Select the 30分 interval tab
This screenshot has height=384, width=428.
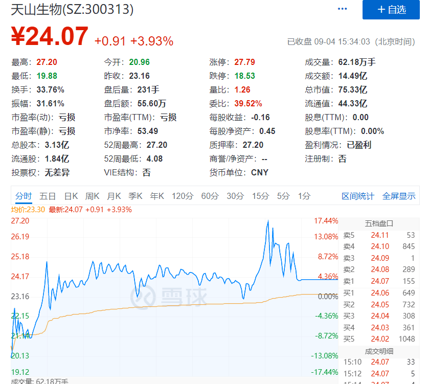point(235,196)
